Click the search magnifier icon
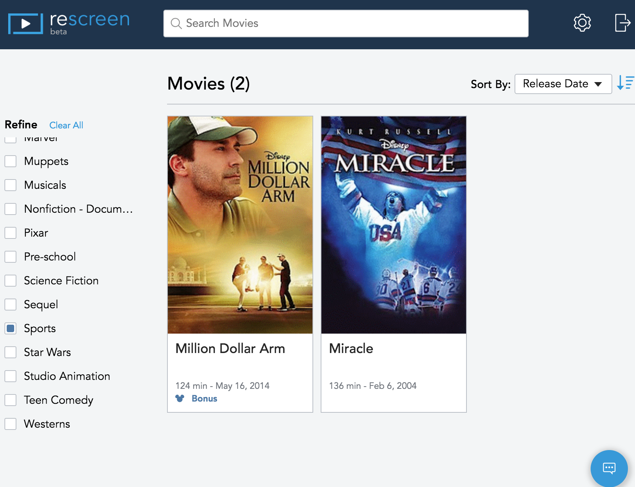 click(x=176, y=24)
